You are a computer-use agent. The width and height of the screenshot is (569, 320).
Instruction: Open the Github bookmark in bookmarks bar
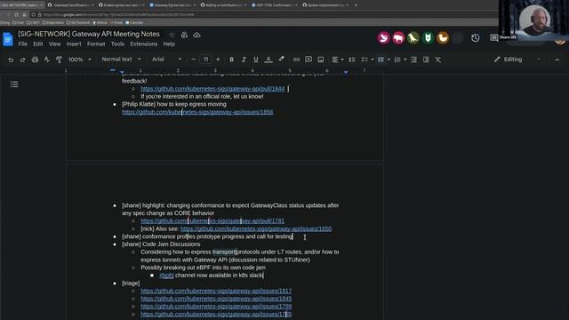[x=100, y=22]
